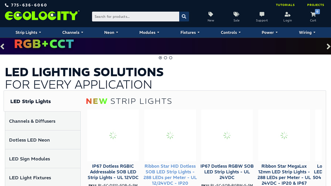Open the New products tag icon
331x186 pixels.
211,14
